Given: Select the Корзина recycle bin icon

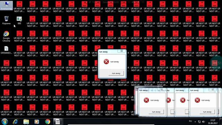Looking at the screenshot, I should point(6,20).
